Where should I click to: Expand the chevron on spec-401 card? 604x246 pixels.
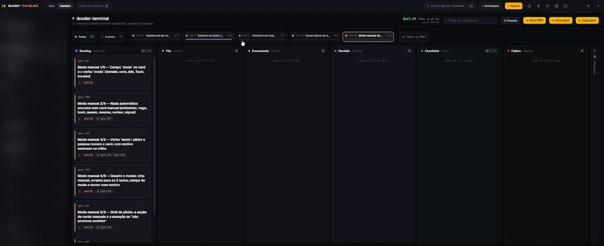(79, 228)
